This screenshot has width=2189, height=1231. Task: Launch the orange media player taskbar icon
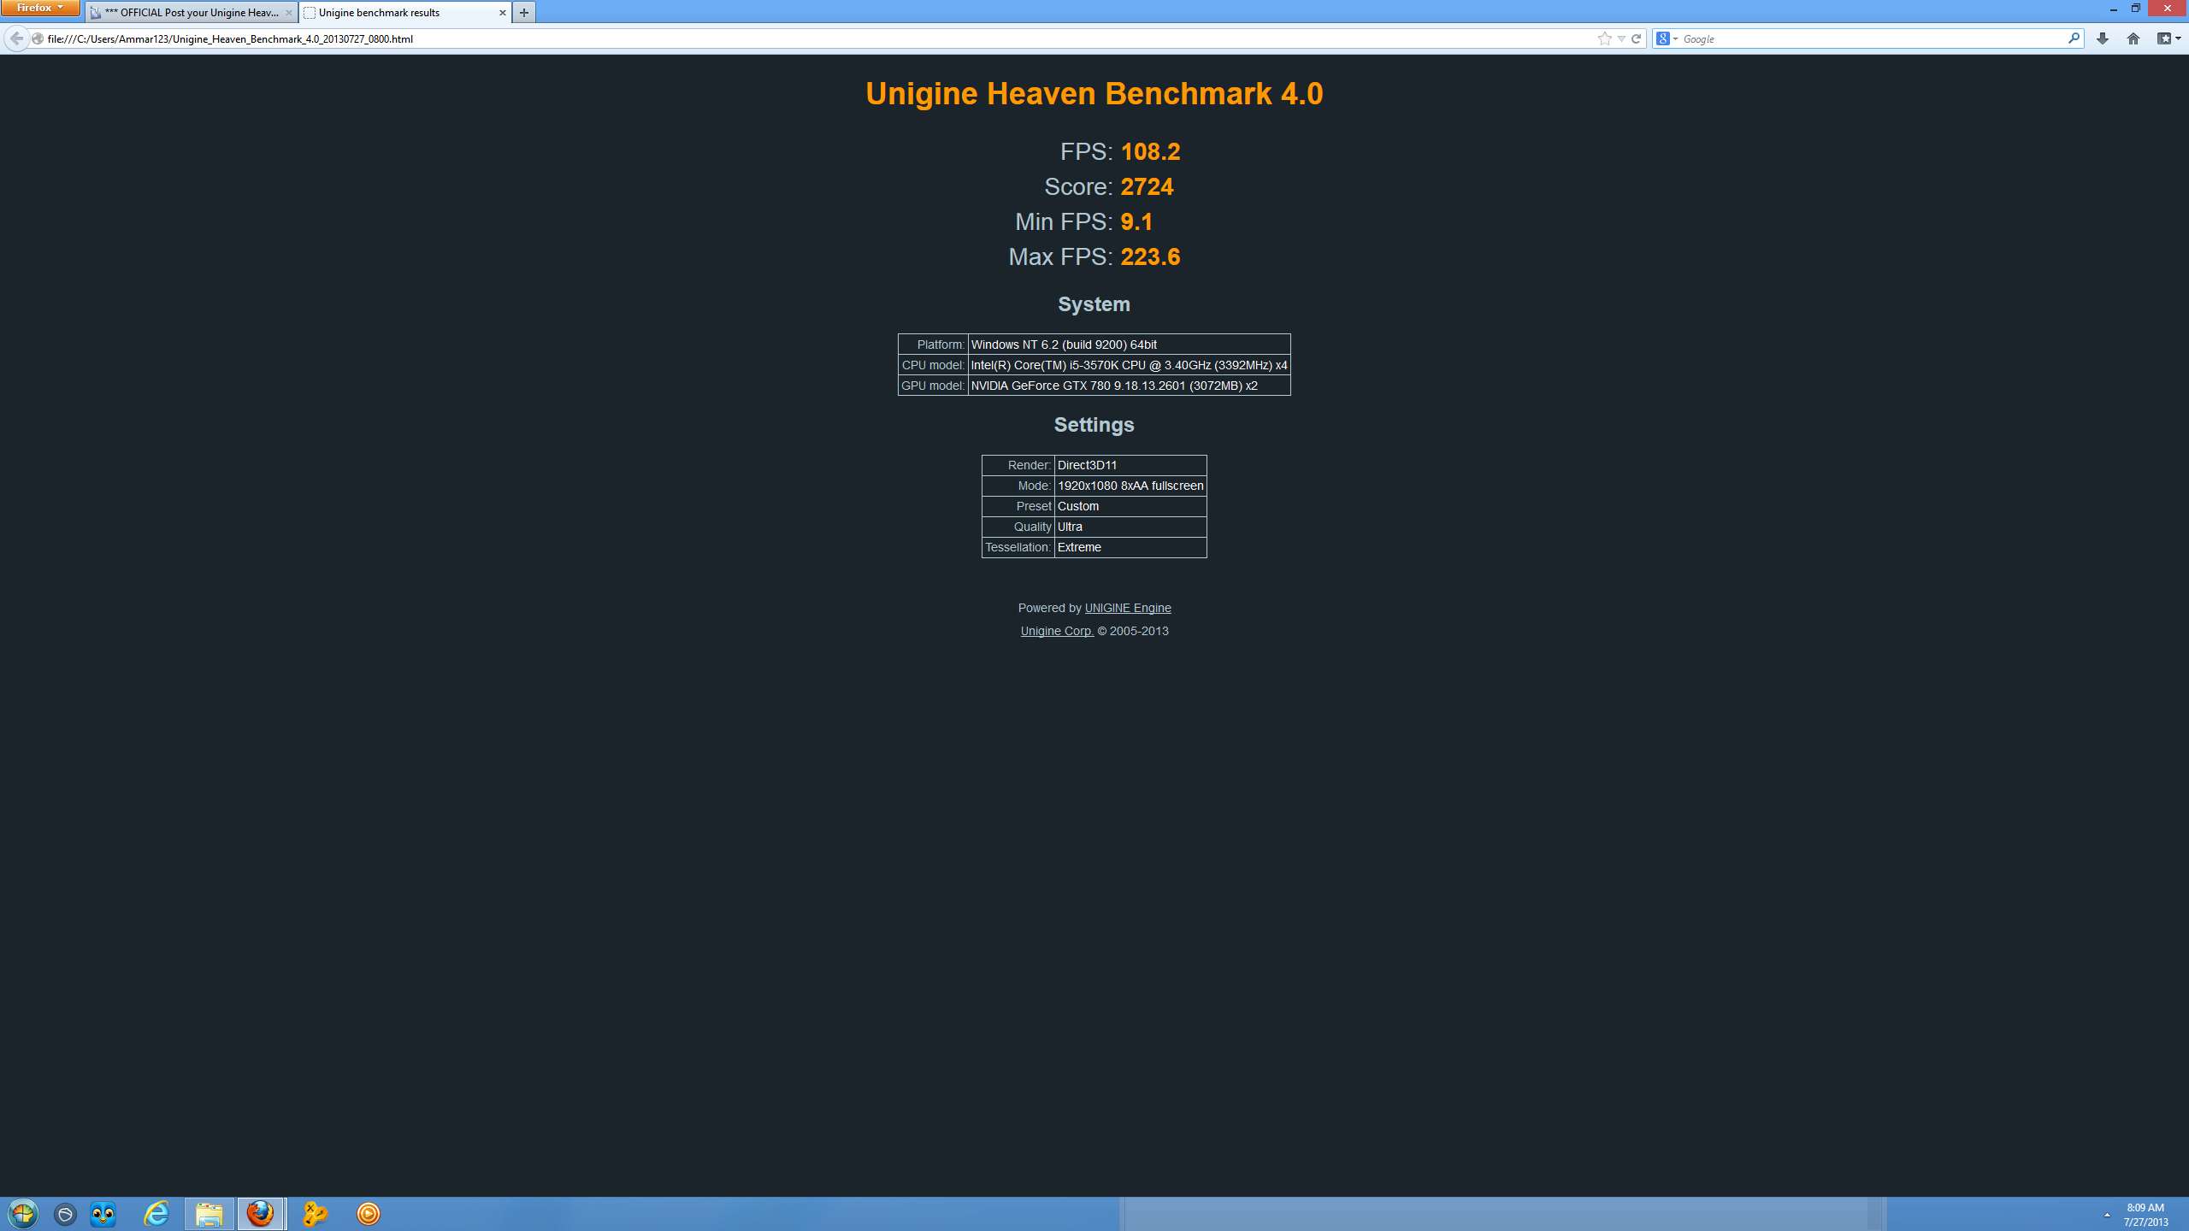[368, 1214]
